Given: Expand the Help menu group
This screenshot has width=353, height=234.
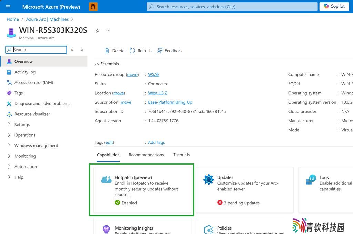Looking at the screenshot, I should pyautogui.click(x=9, y=177).
